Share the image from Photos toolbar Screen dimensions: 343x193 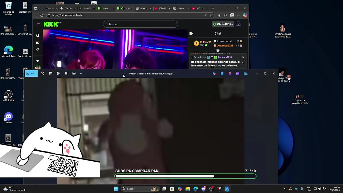click(66, 73)
